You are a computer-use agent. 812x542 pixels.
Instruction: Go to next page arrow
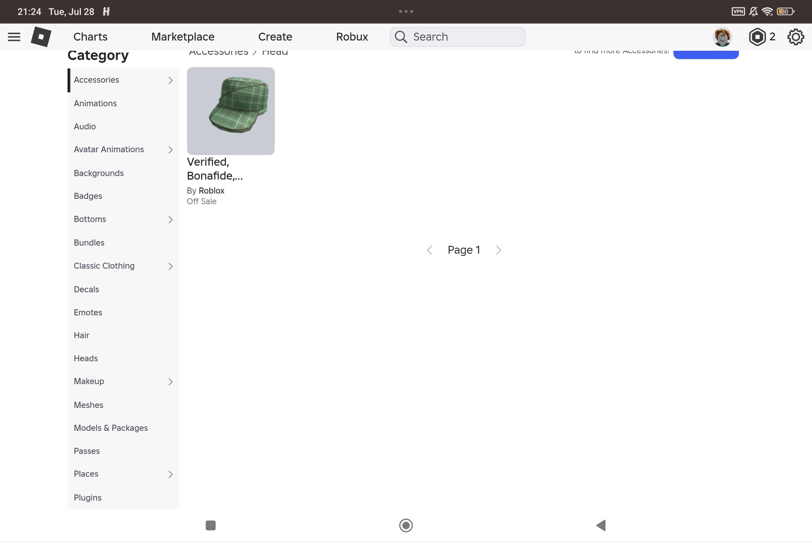(x=499, y=250)
